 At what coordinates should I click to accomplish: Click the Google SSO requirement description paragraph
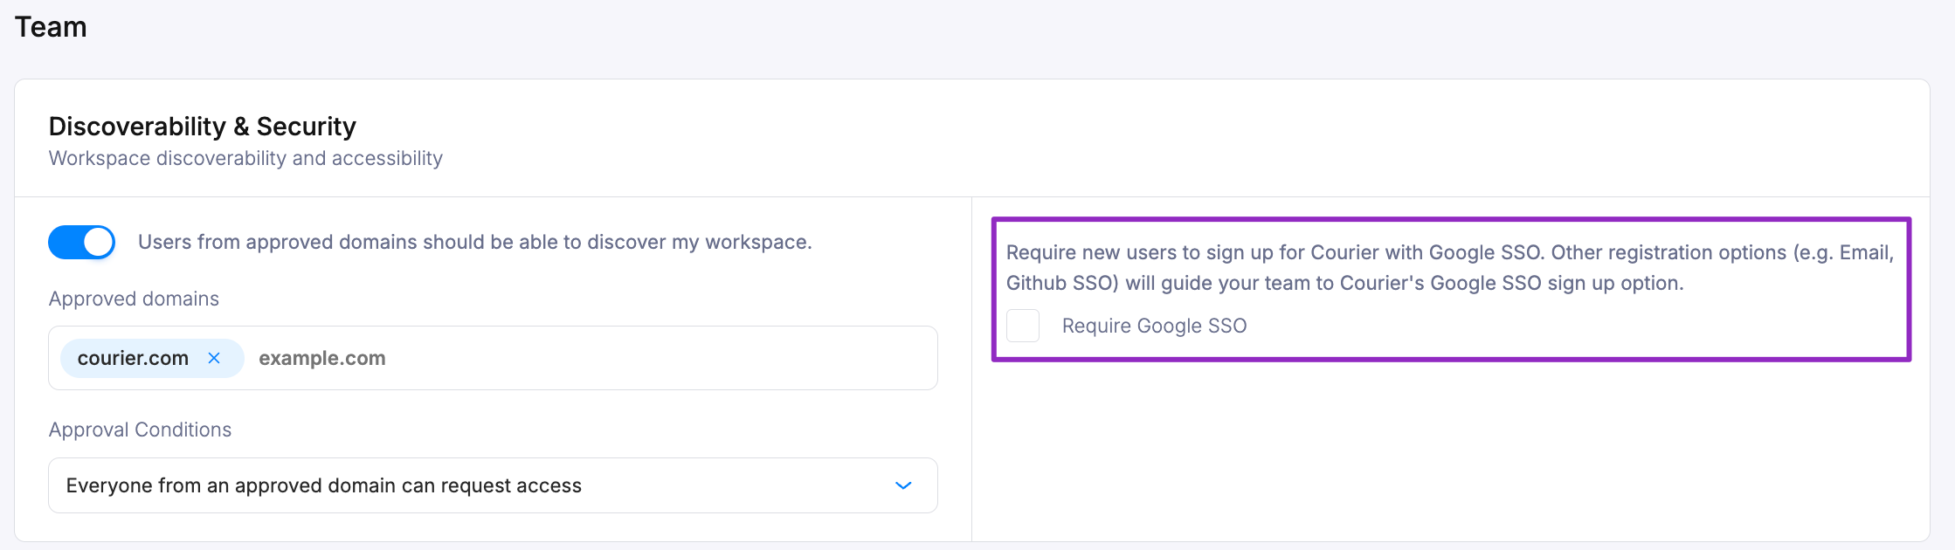[x=1450, y=267]
